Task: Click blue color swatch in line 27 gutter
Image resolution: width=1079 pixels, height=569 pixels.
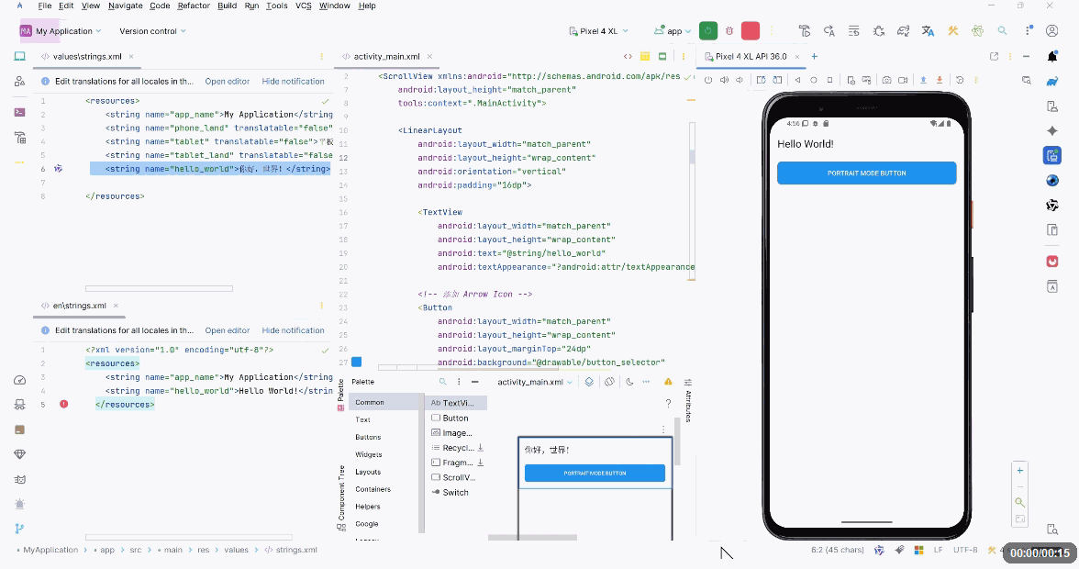Action: [356, 362]
